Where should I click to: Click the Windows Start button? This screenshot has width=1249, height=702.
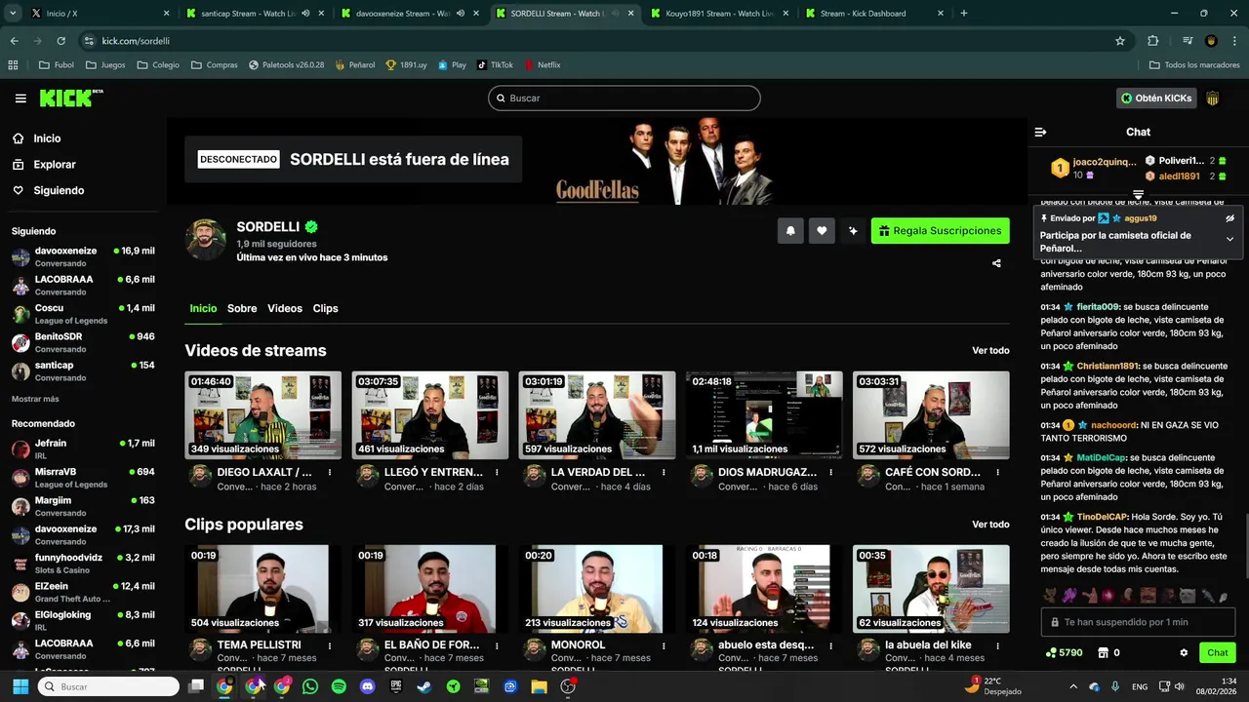[20, 686]
